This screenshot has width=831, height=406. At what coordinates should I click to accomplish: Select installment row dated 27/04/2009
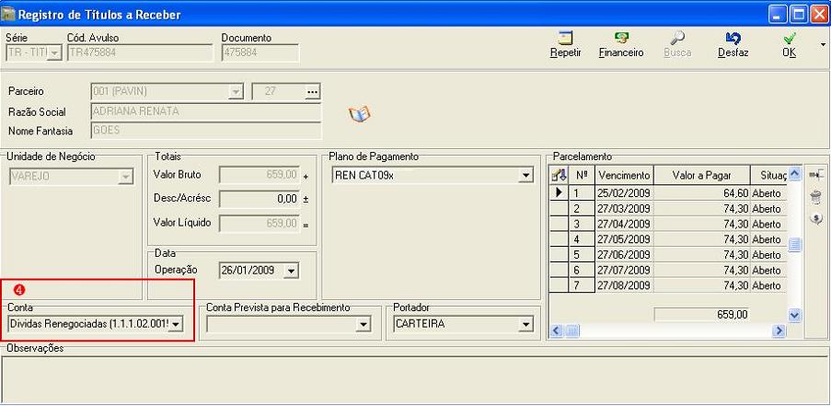coord(668,224)
